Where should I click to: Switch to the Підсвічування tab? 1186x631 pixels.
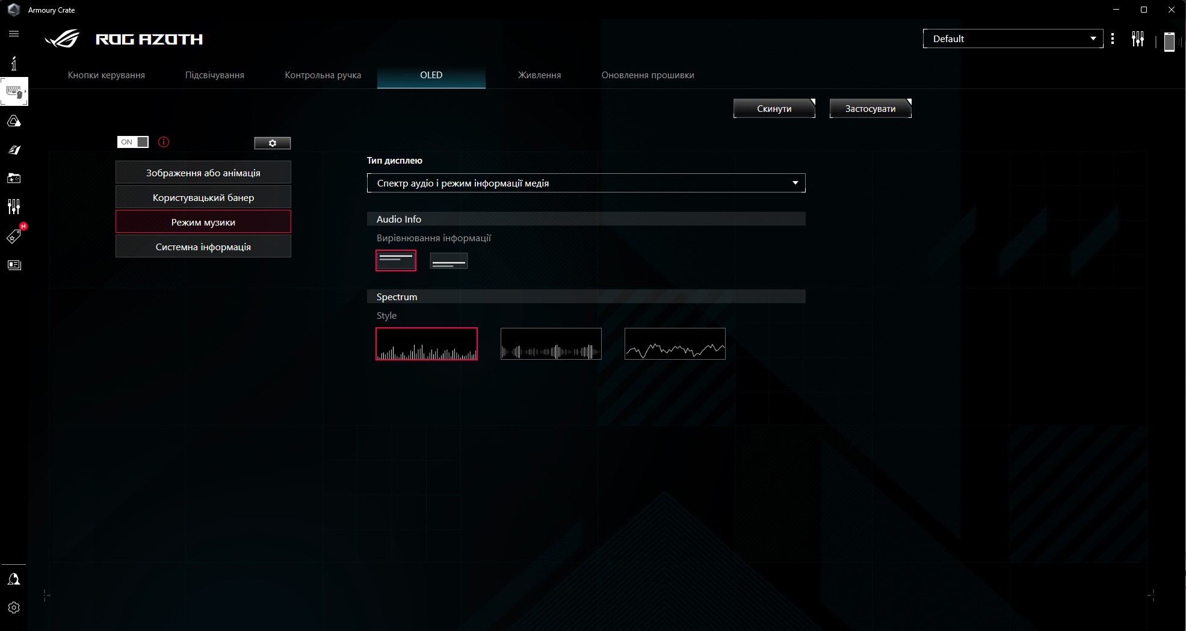[x=214, y=75]
